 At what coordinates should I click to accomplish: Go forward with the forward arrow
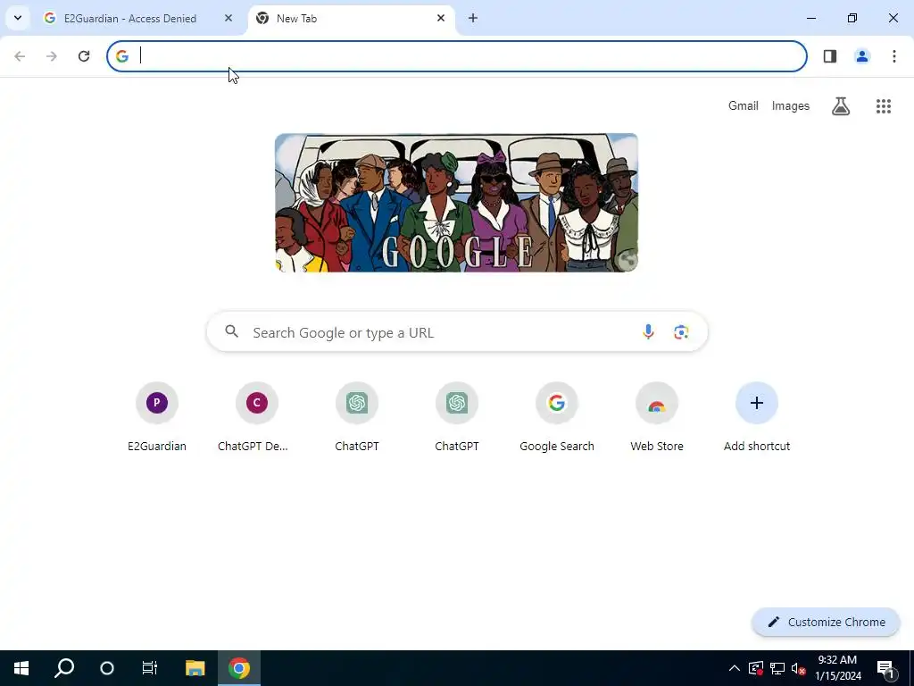point(52,56)
